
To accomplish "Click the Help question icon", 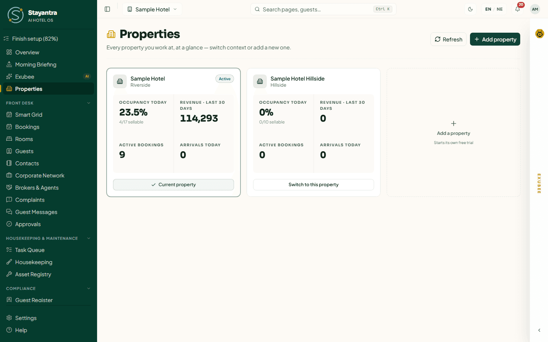I will tap(9, 330).
